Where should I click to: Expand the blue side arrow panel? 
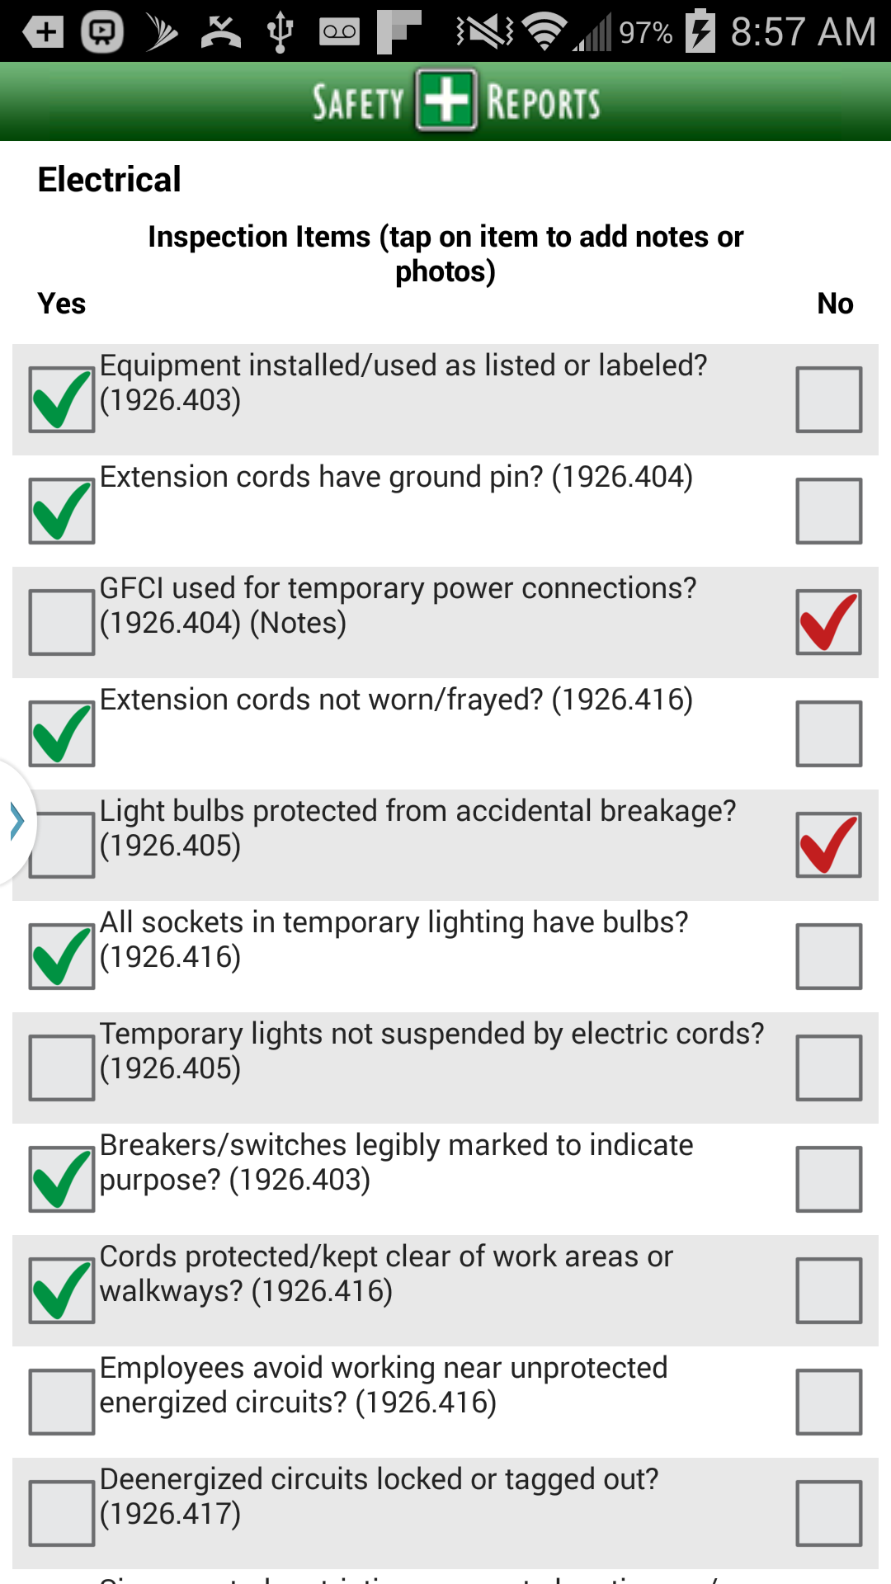(15, 820)
